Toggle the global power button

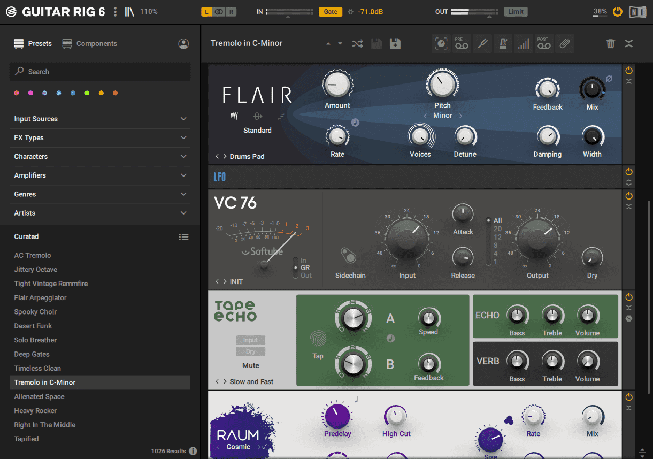click(x=618, y=12)
